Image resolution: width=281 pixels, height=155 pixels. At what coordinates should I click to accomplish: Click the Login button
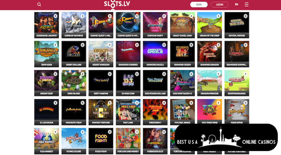pos(220,5)
